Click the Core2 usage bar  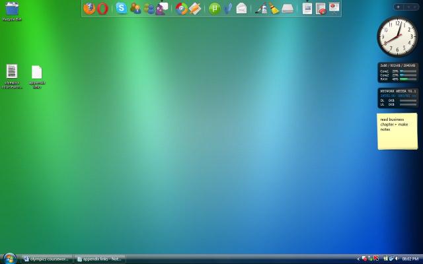[x=408, y=75]
